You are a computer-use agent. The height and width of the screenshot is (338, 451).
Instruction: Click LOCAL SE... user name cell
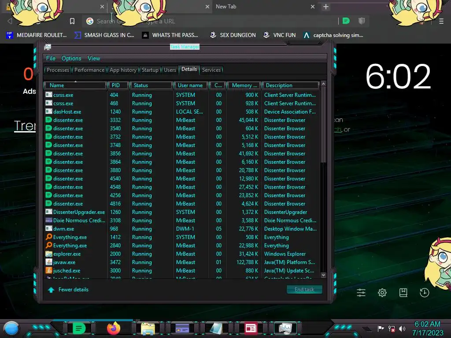coord(189,111)
